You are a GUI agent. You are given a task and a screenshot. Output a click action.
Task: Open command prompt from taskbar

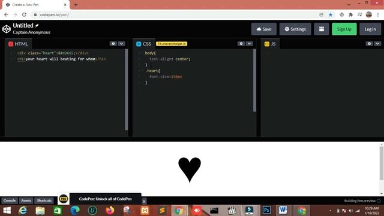214,211
